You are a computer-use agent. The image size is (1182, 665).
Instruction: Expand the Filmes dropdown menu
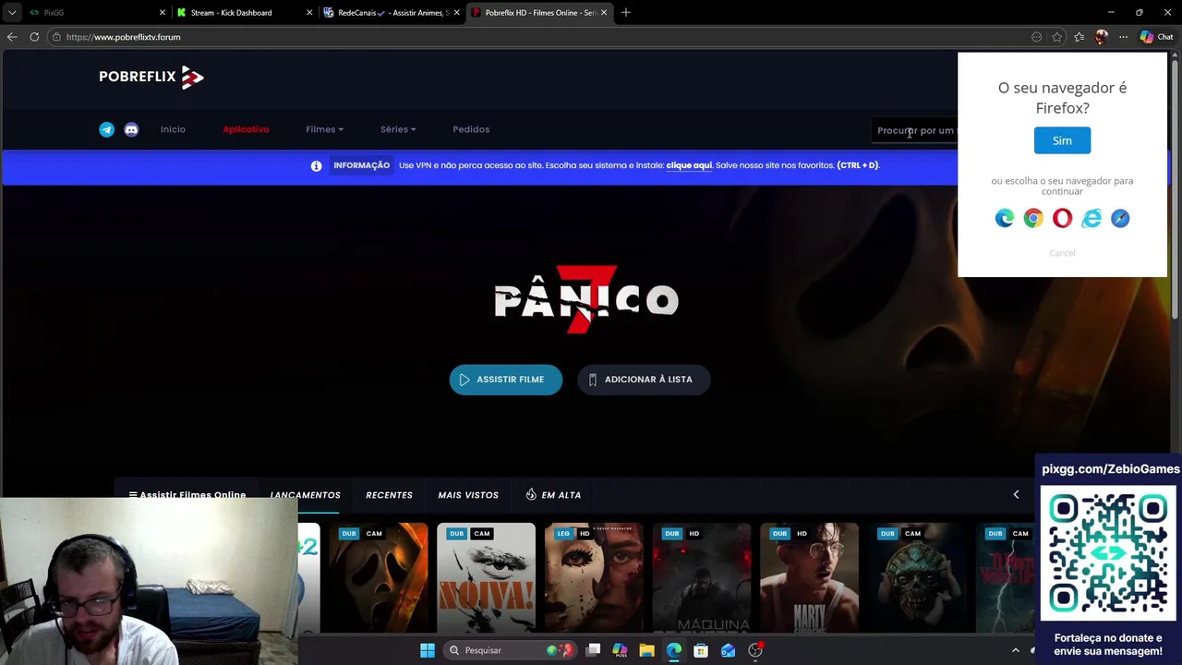324,129
